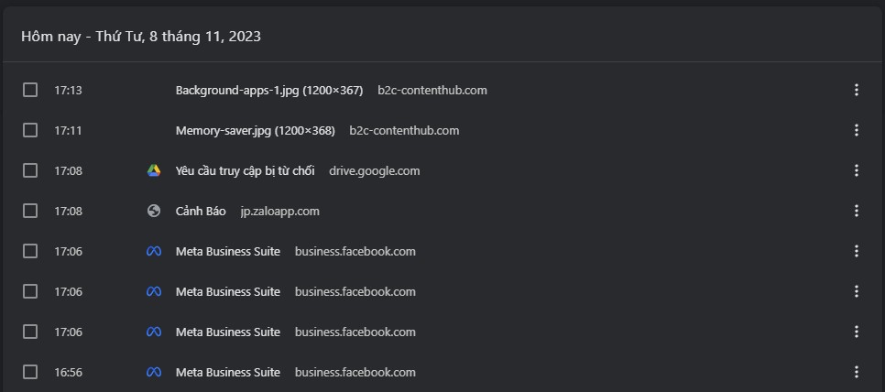Open three-dot menu for 16:56 Meta entry
885x392 pixels.
click(x=857, y=372)
